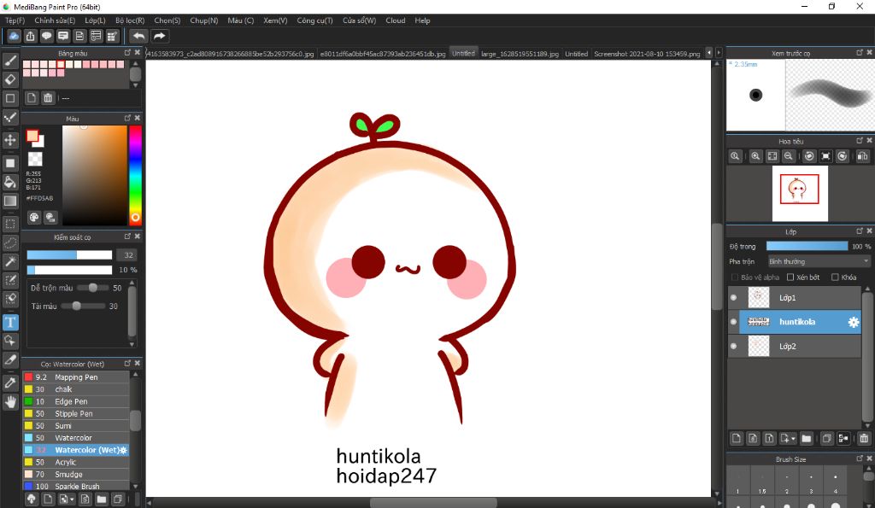875x508 pixels.
Task: Select the Bucket fill tool
Action: pyautogui.click(x=10, y=182)
